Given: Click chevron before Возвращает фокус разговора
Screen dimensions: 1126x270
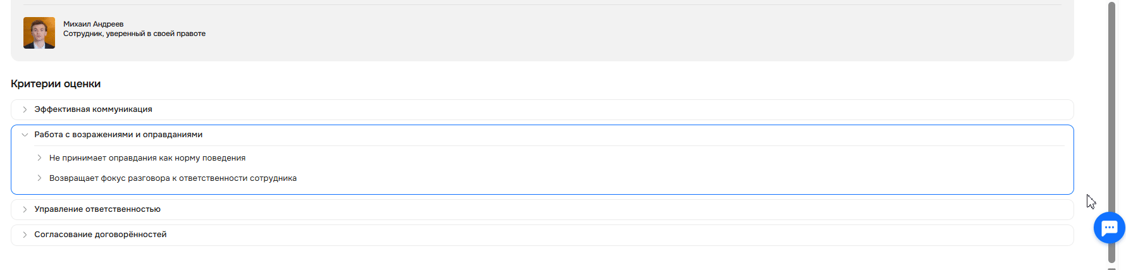Looking at the screenshot, I should pos(39,178).
